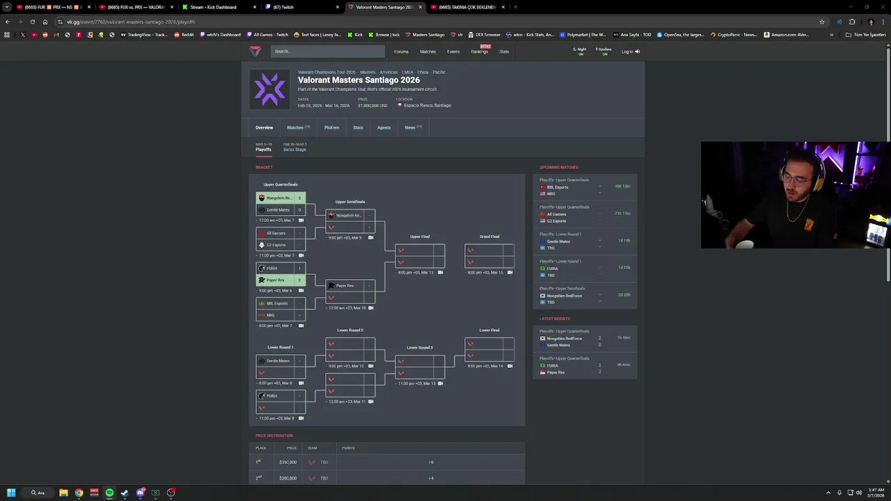The height and width of the screenshot is (501, 891).
Task: Open browser extensions puzzle icon
Action: point(852,22)
